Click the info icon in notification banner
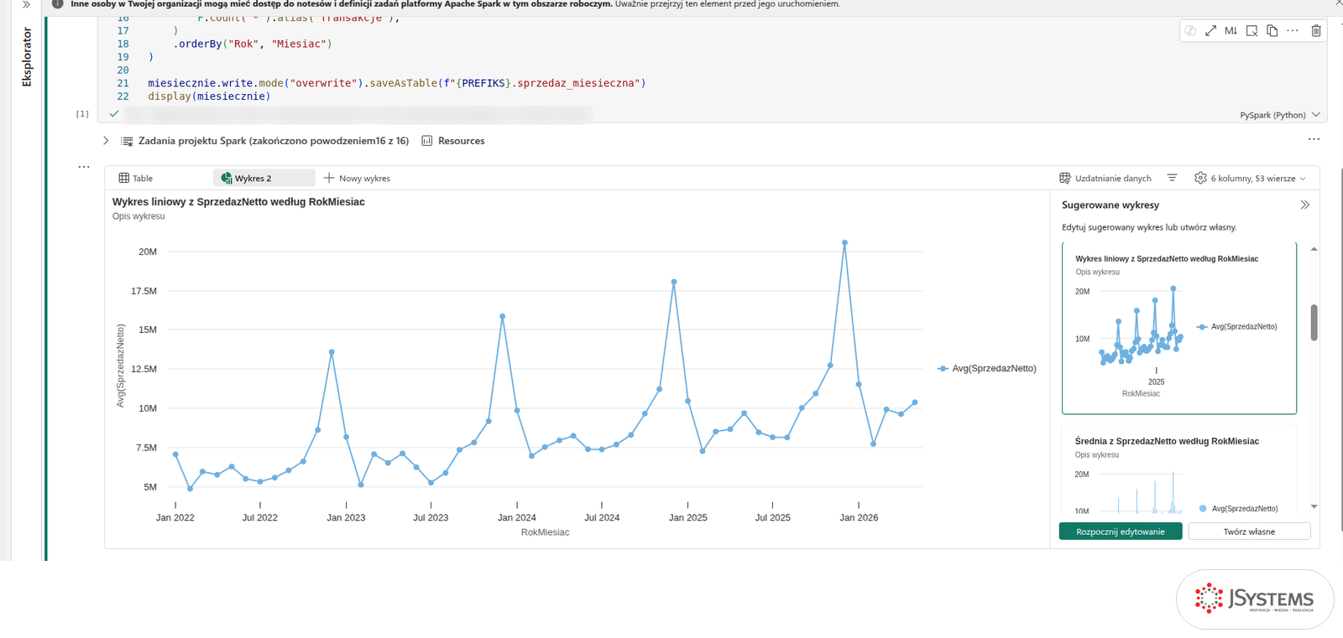Screen dimensions: 1343x638 point(57,4)
